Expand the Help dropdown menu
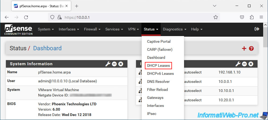 pos(197,29)
